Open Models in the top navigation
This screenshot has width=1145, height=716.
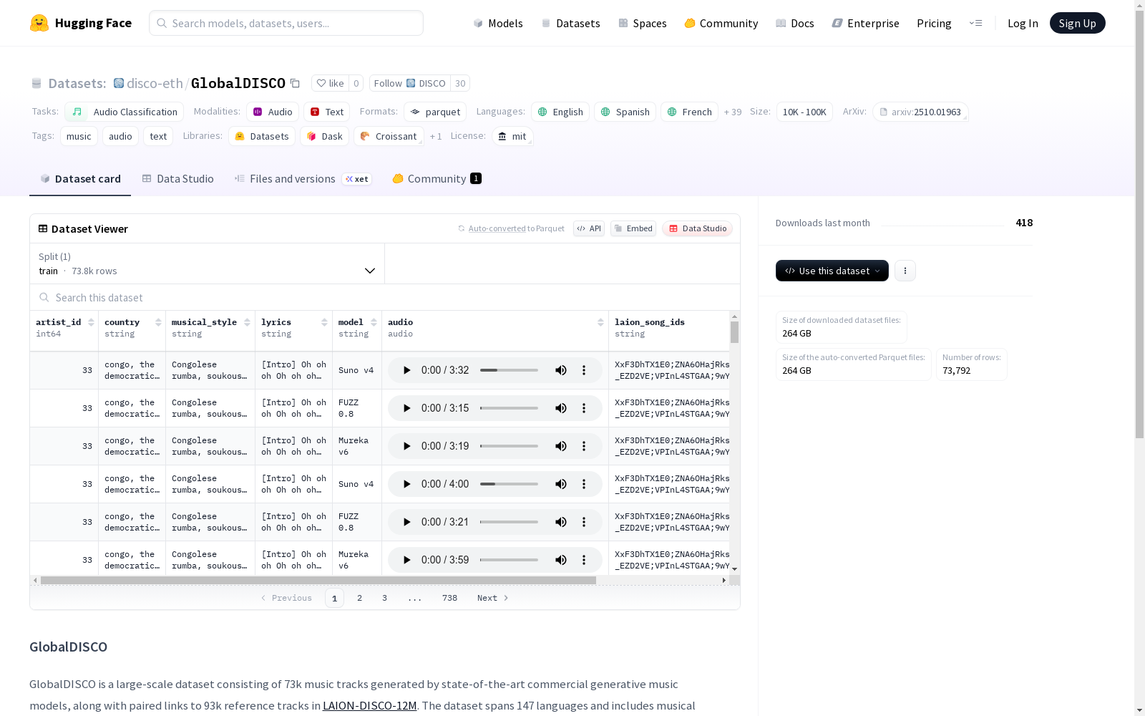pyautogui.click(x=498, y=23)
